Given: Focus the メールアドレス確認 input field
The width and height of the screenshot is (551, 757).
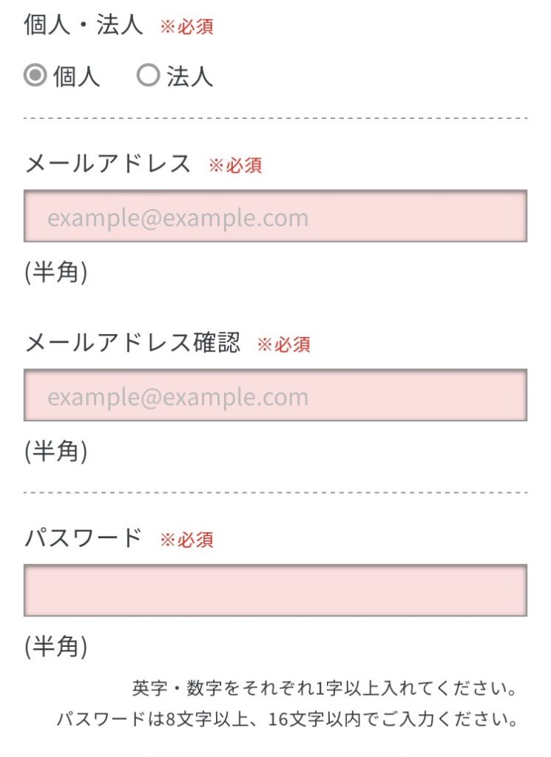Looking at the screenshot, I should click(x=275, y=395).
